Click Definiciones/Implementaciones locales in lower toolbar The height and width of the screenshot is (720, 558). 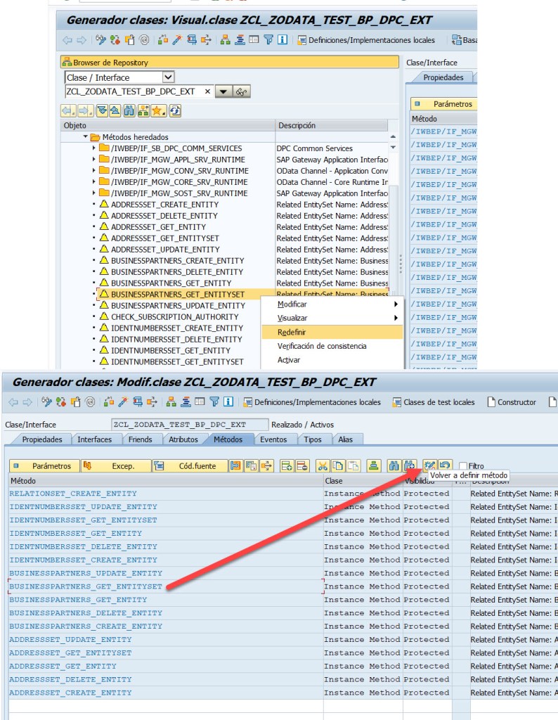tap(312, 402)
